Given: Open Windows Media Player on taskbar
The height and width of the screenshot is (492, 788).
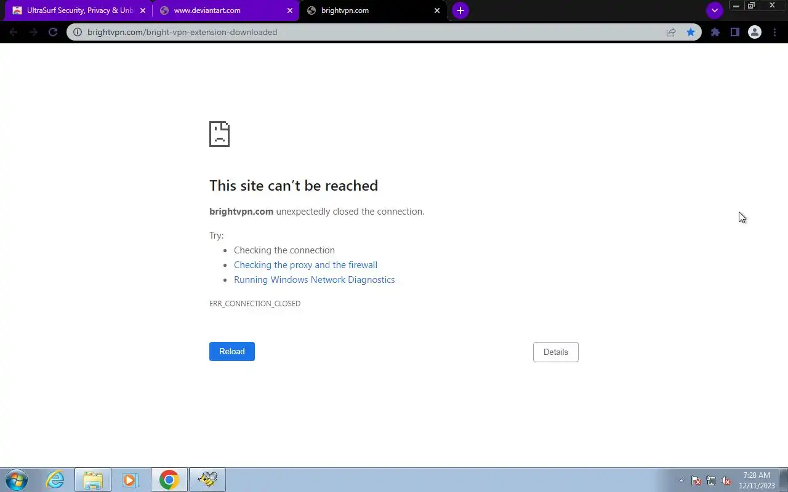Looking at the screenshot, I should coord(131,480).
